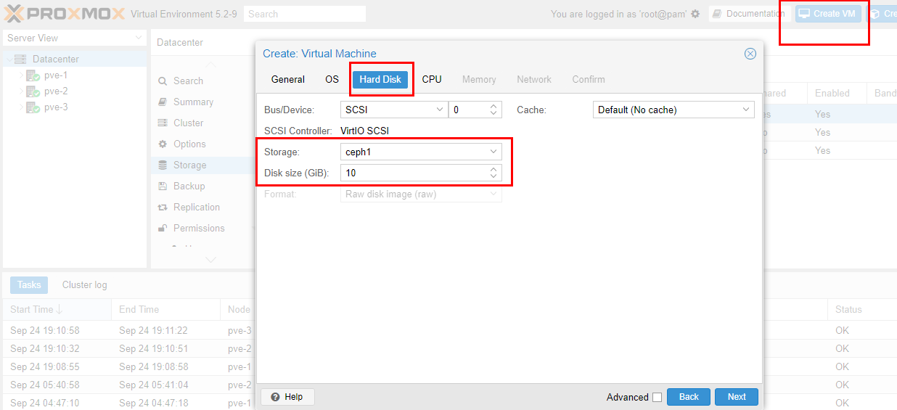Click the Create VM button
Image resolution: width=897 pixels, height=410 pixels.
[x=829, y=14]
